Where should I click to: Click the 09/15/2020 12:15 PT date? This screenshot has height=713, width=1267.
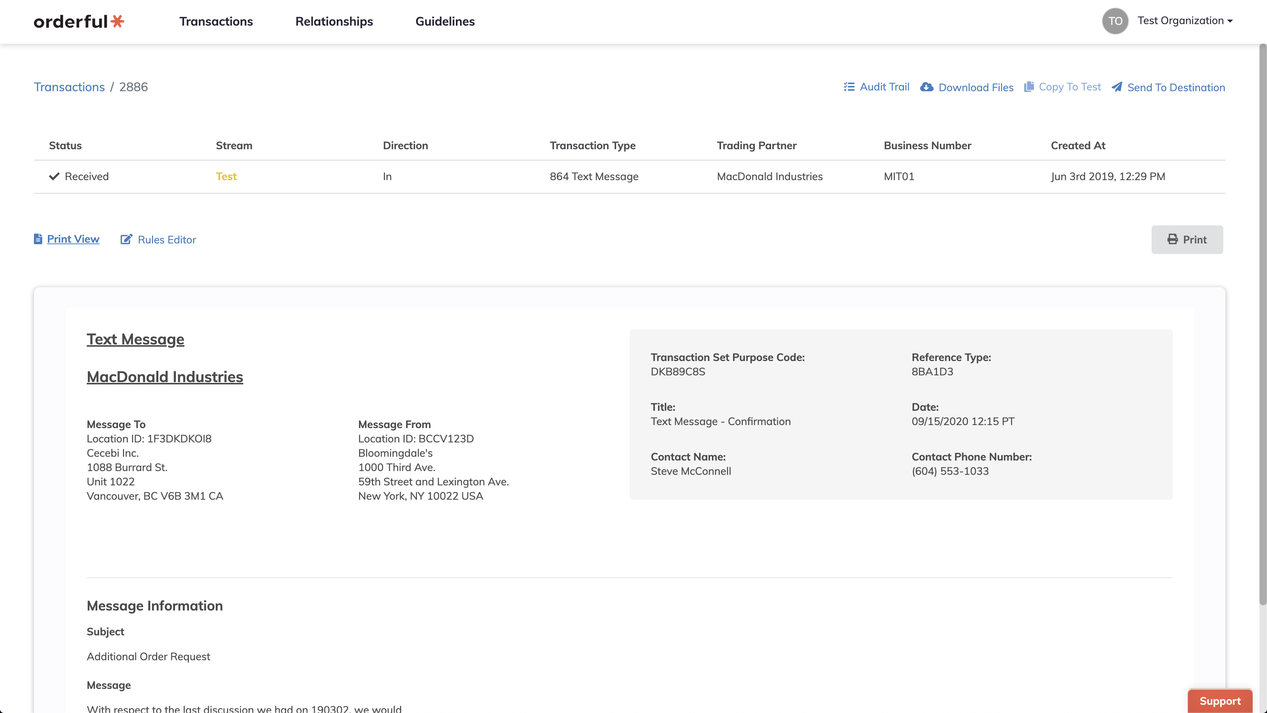[963, 422]
